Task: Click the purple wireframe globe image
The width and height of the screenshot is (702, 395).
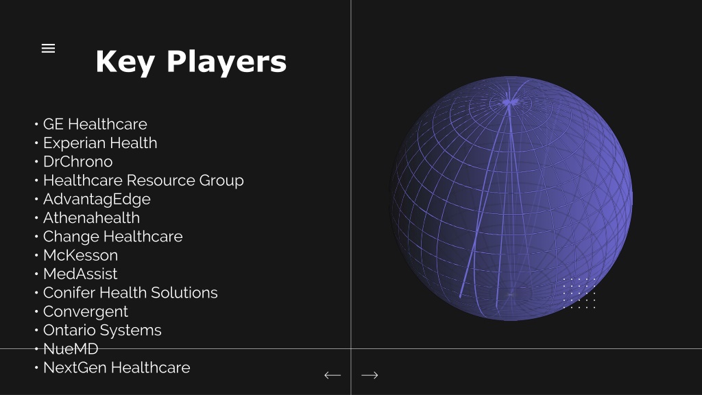Action: point(511,198)
